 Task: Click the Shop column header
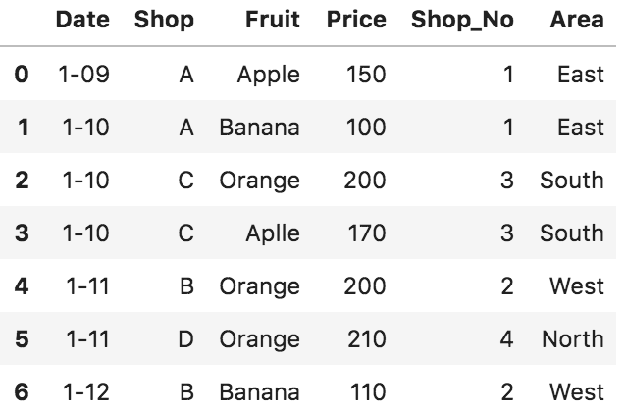click(164, 20)
